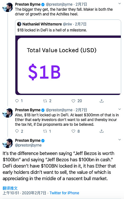Like the second tweet with 8 likes
This screenshot has width=124, height=199.
74,131
